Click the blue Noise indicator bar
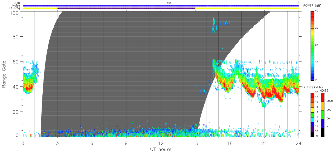 tap(161, 5)
